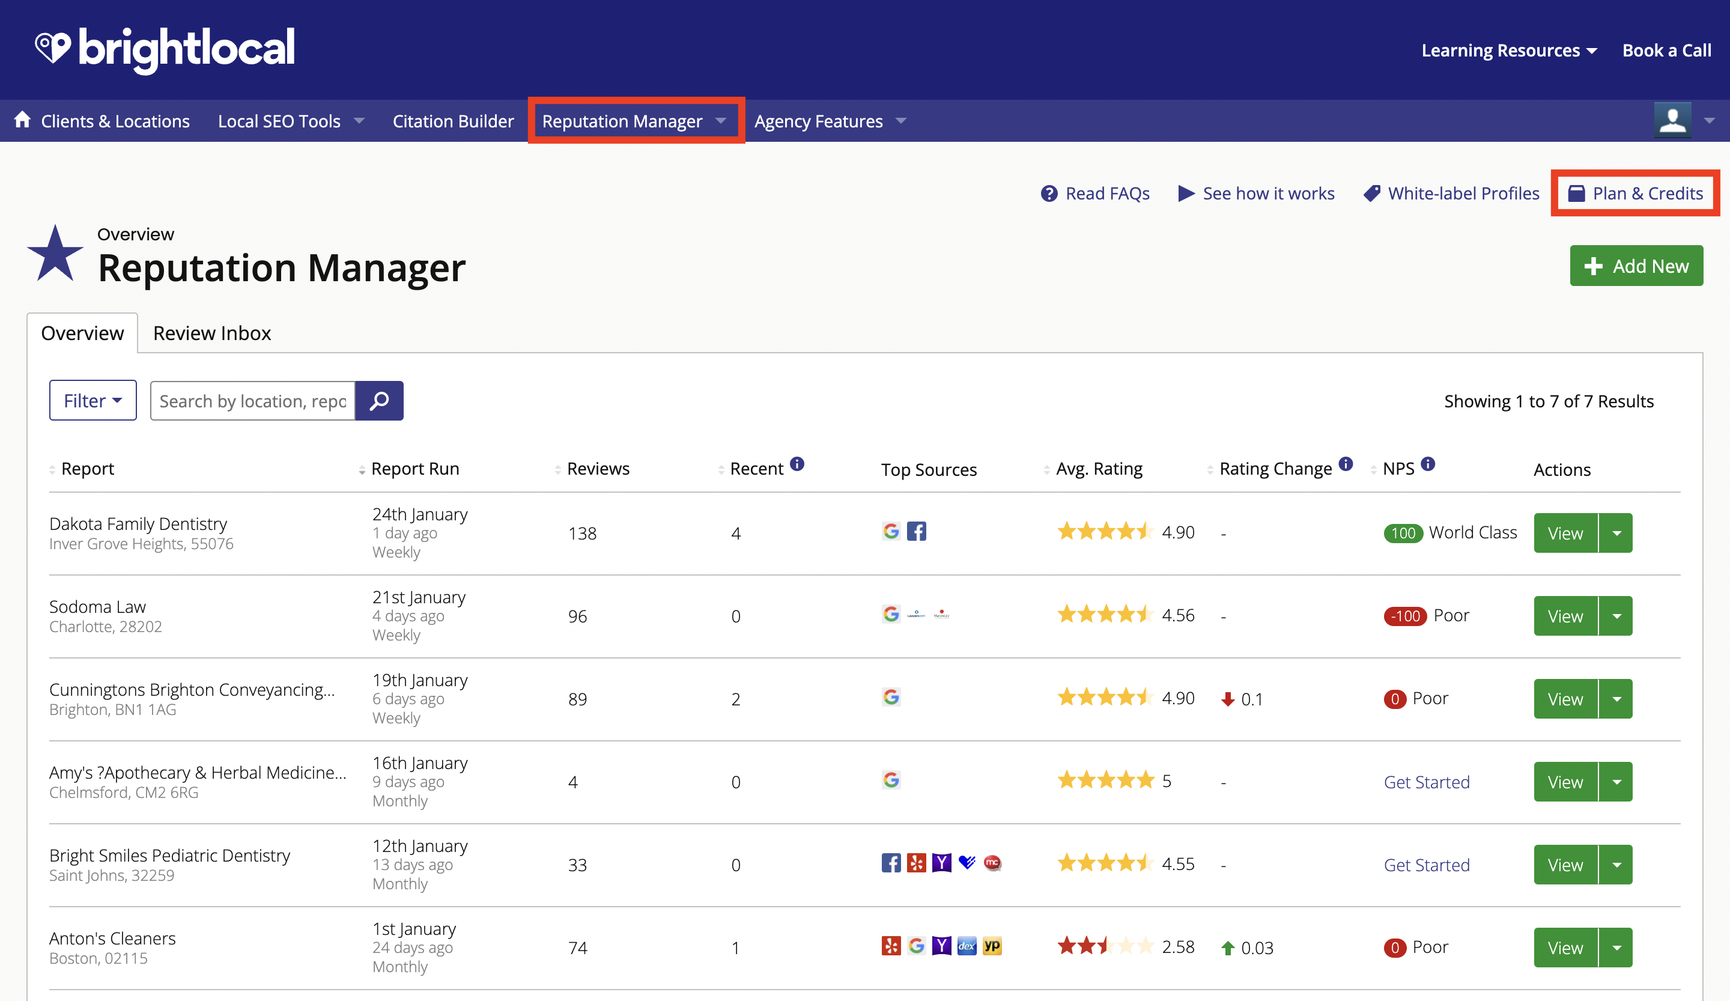Select the Overview tab
This screenshot has width=1730, height=1001.
82,333
